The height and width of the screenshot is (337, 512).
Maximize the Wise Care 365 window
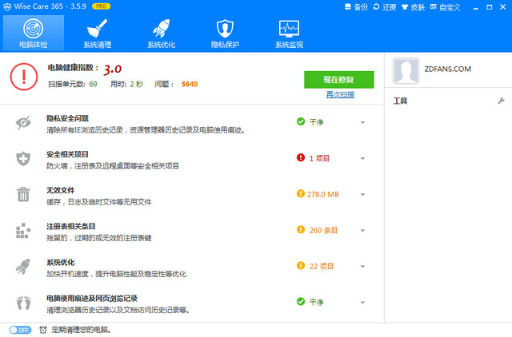click(x=489, y=7)
